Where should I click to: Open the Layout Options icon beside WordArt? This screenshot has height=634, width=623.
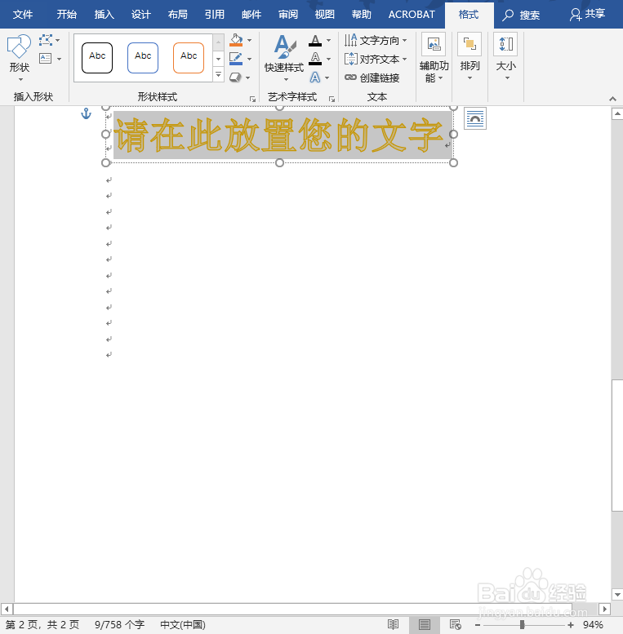click(x=475, y=118)
